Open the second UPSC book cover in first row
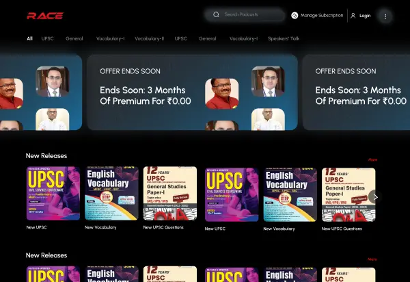 232,194
